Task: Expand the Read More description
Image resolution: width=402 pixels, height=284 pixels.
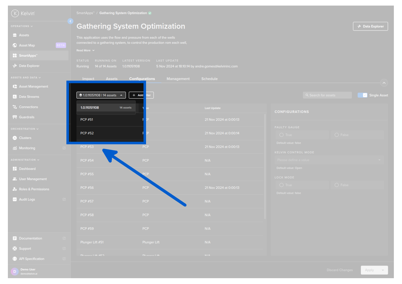Action: [x=85, y=50]
